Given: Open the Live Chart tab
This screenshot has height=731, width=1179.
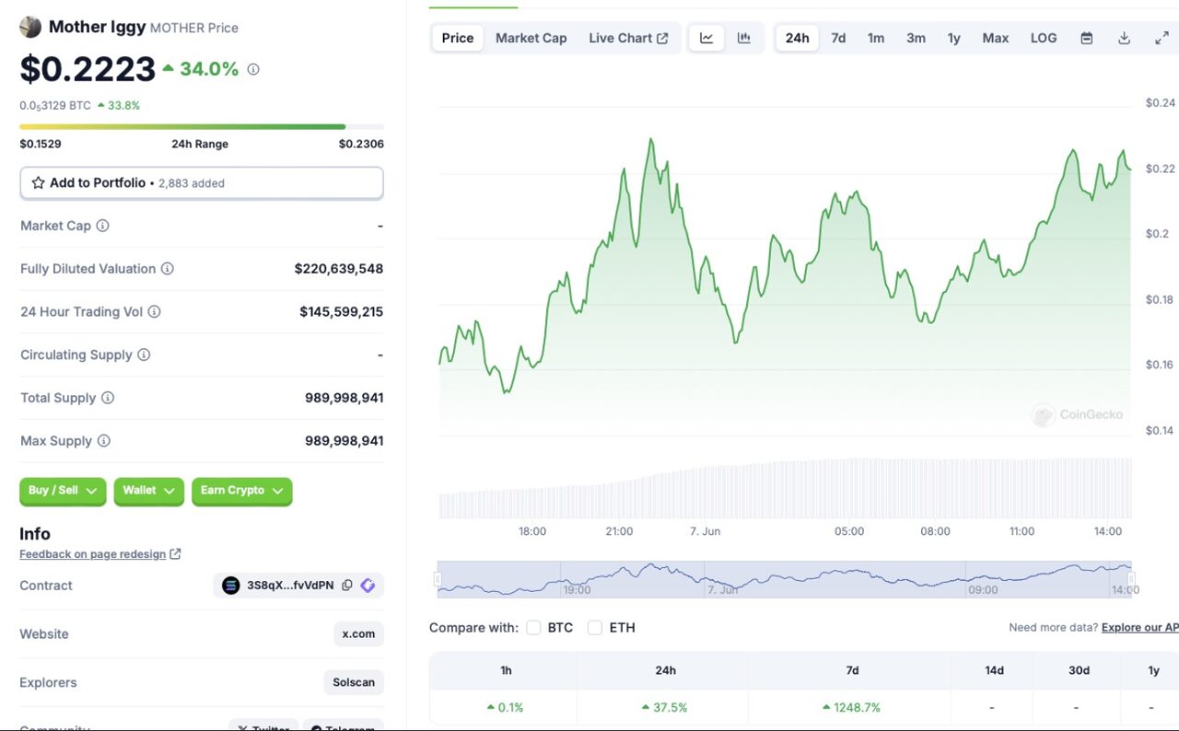Looking at the screenshot, I should point(629,38).
